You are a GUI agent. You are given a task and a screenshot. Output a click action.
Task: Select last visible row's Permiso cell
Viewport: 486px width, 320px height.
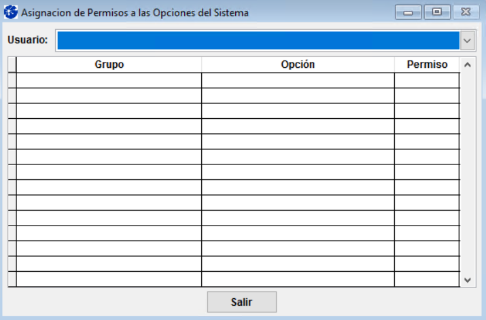click(x=427, y=279)
